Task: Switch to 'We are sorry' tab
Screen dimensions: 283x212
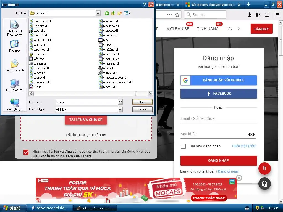Action: (213, 5)
